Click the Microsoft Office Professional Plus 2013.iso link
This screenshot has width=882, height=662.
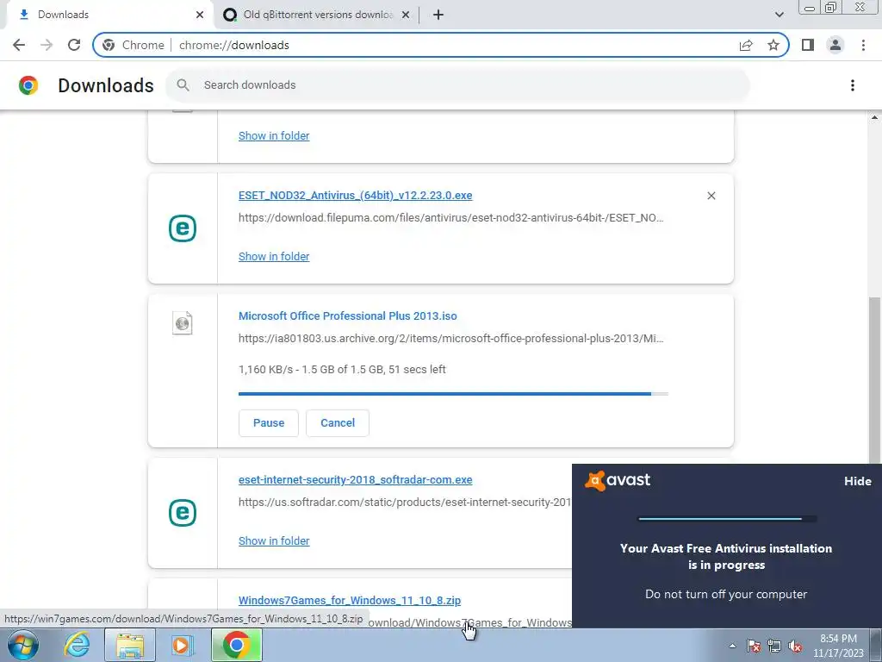click(x=348, y=315)
